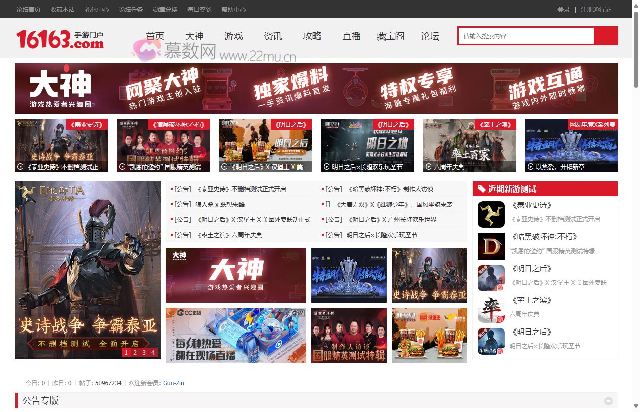Open the 攻略 navigation section
640x412 pixels.
coord(312,36)
